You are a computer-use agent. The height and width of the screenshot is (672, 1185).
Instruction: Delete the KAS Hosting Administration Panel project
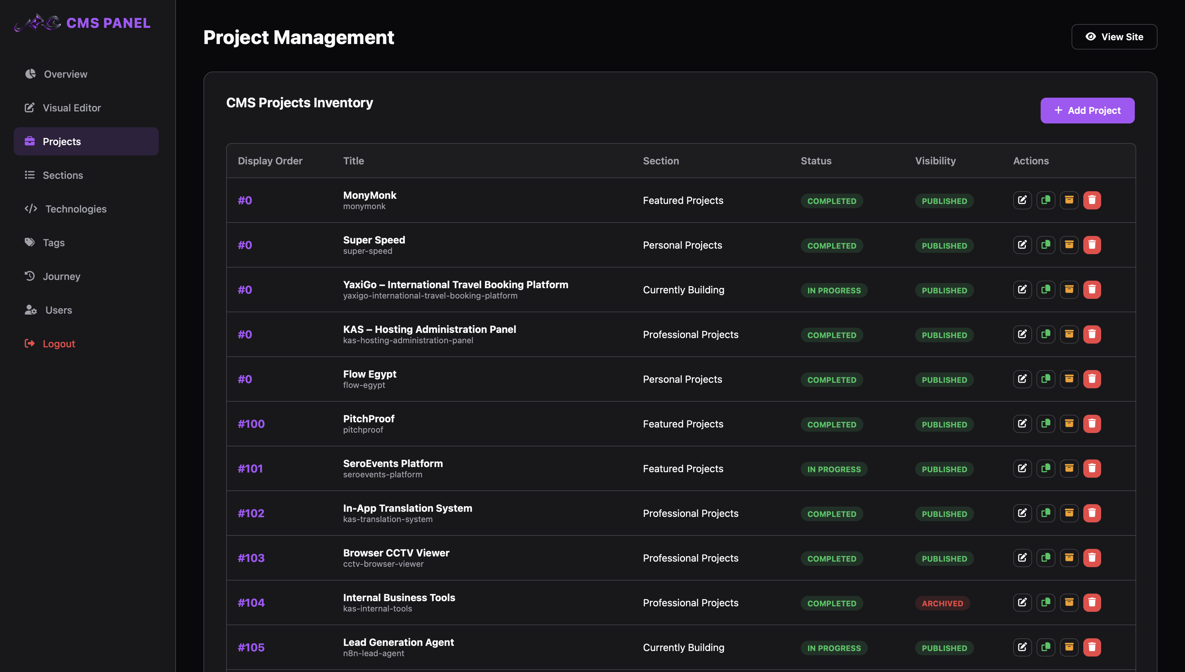pyautogui.click(x=1092, y=335)
